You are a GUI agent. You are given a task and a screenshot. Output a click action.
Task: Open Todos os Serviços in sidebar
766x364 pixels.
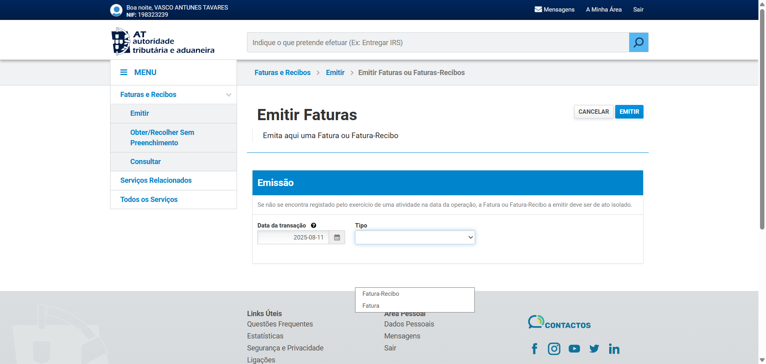click(149, 200)
